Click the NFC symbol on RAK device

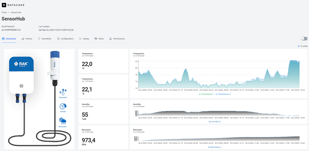[21, 86]
